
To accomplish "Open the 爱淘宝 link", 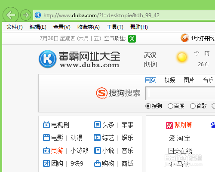I will (x=180, y=138).
